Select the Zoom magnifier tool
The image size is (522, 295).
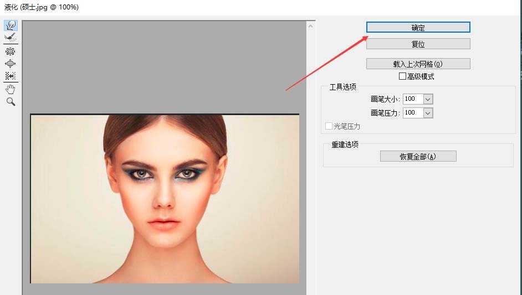[11, 101]
